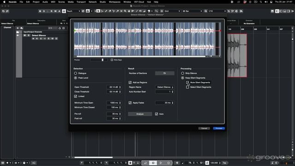Open the VST Cloud menu
This screenshot has width=295, height=166.
pyautogui.click(x=139, y=2)
